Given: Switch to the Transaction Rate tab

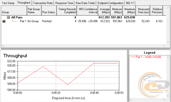Looking at the screenshot, I should [x=43, y=3].
